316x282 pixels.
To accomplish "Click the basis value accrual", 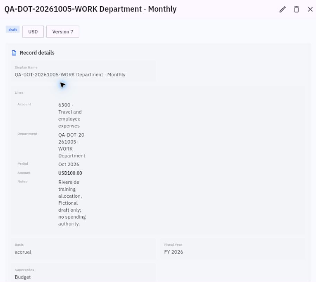I will (x=23, y=252).
